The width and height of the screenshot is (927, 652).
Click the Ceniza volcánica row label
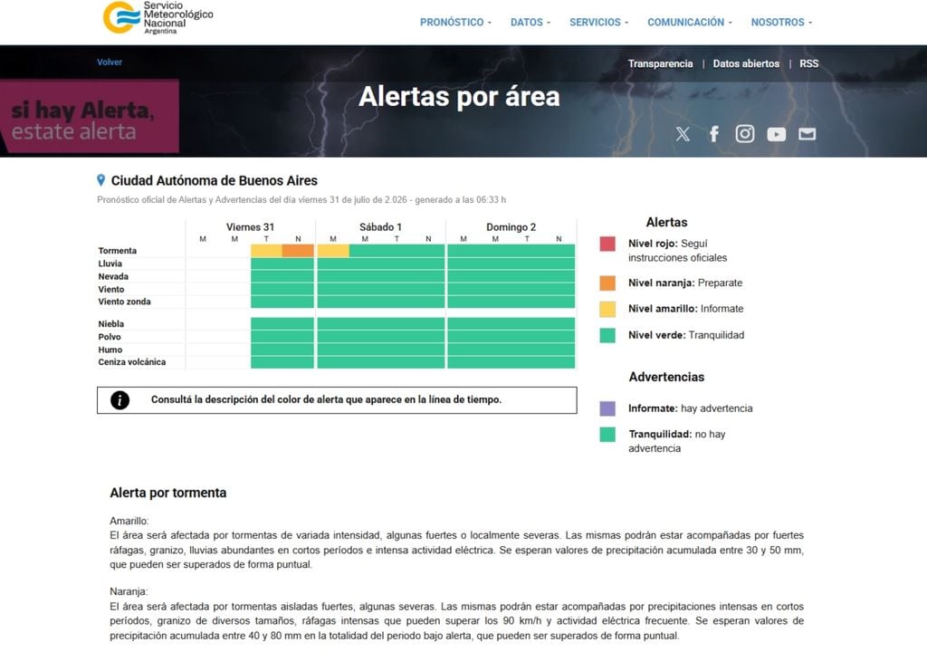click(132, 362)
